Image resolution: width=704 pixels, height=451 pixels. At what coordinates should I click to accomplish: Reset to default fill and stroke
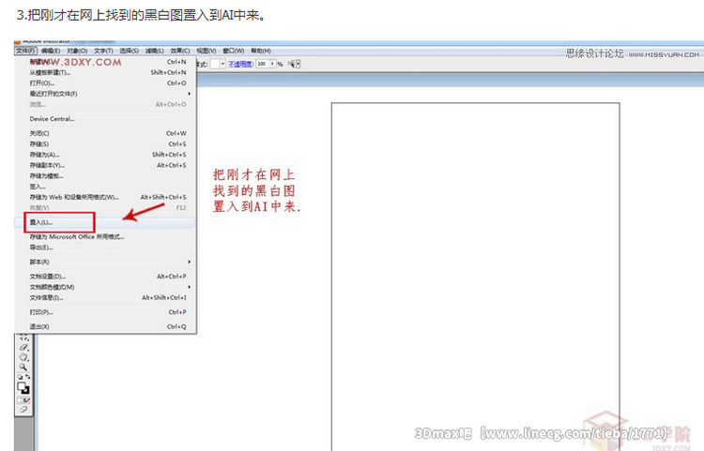point(21,377)
